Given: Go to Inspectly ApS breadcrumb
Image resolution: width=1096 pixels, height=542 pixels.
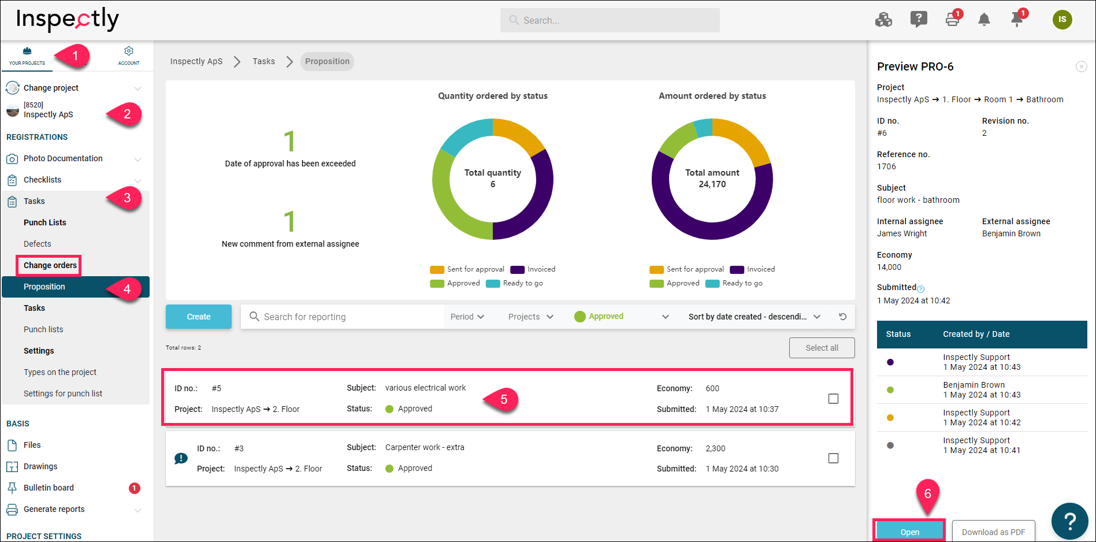Looking at the screenshot, I should [196, 61].
